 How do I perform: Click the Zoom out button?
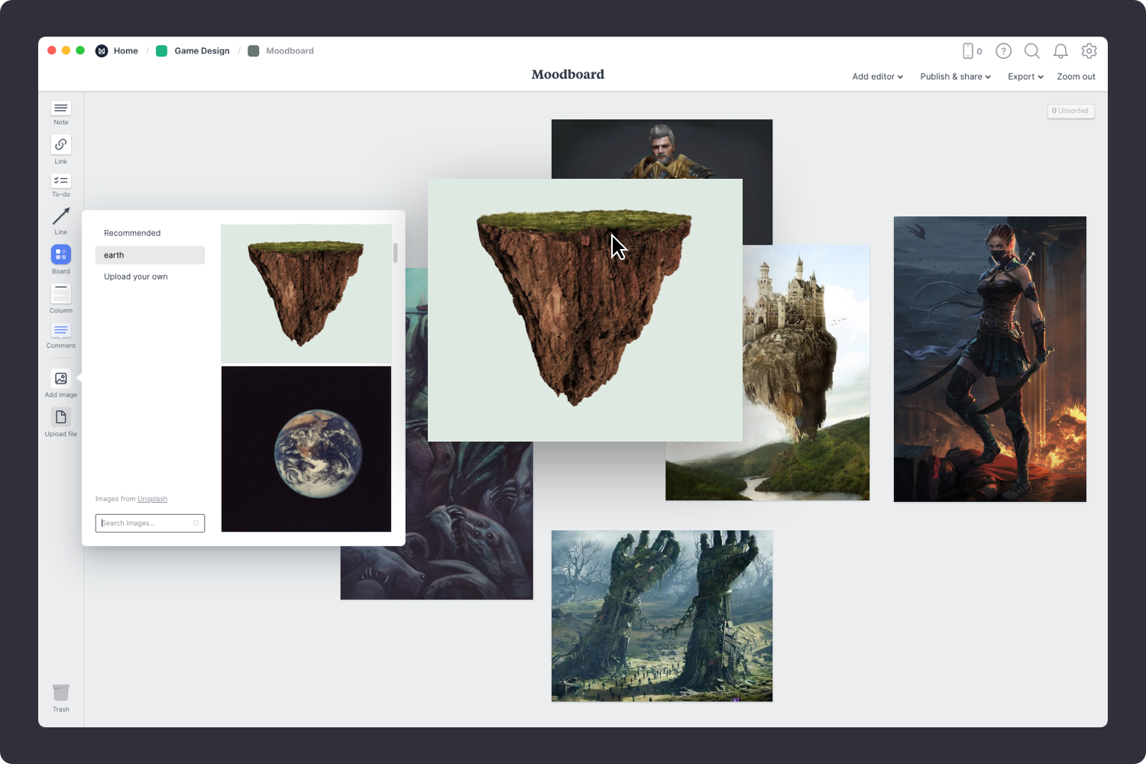click(x=1076, y=76)
